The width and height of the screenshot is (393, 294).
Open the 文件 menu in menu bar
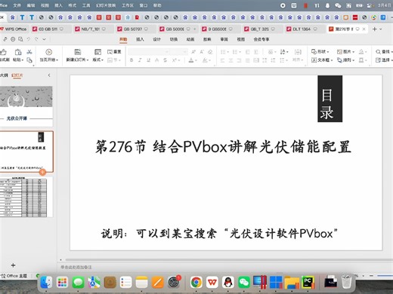(x=17, y=5)
